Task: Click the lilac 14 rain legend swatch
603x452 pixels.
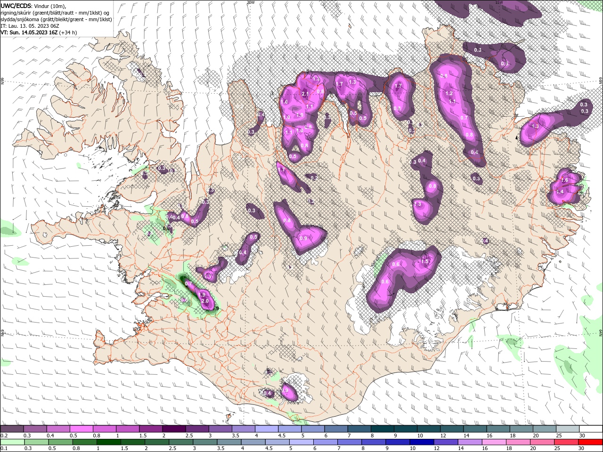Action: tap(470, 442)
